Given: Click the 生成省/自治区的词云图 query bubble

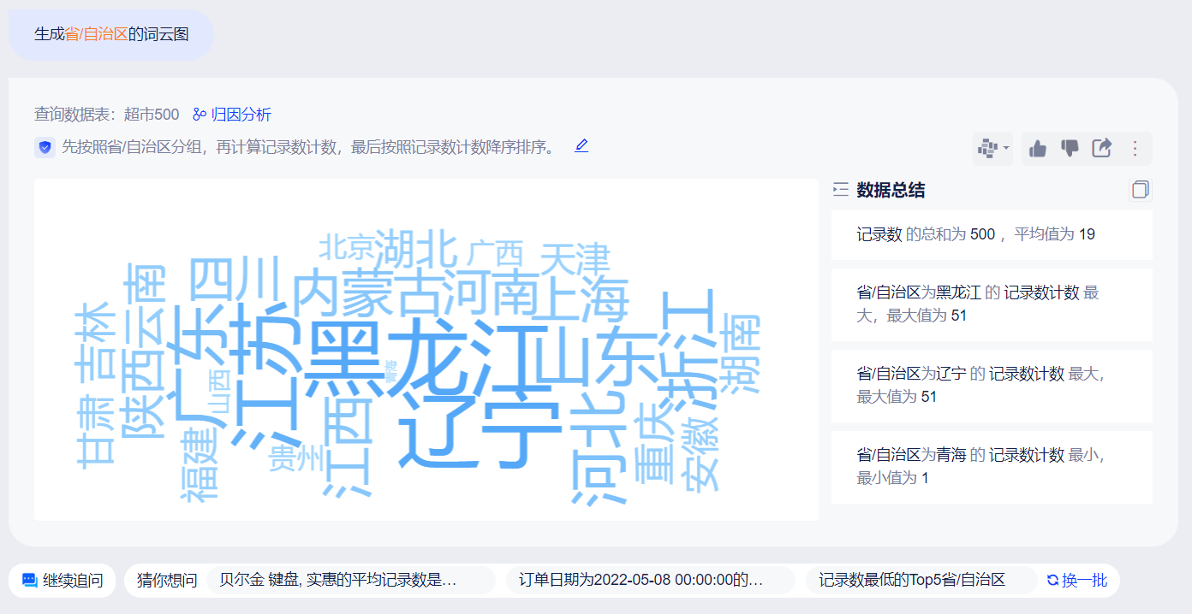Looking at the screenshot, I should click(111, 35).
